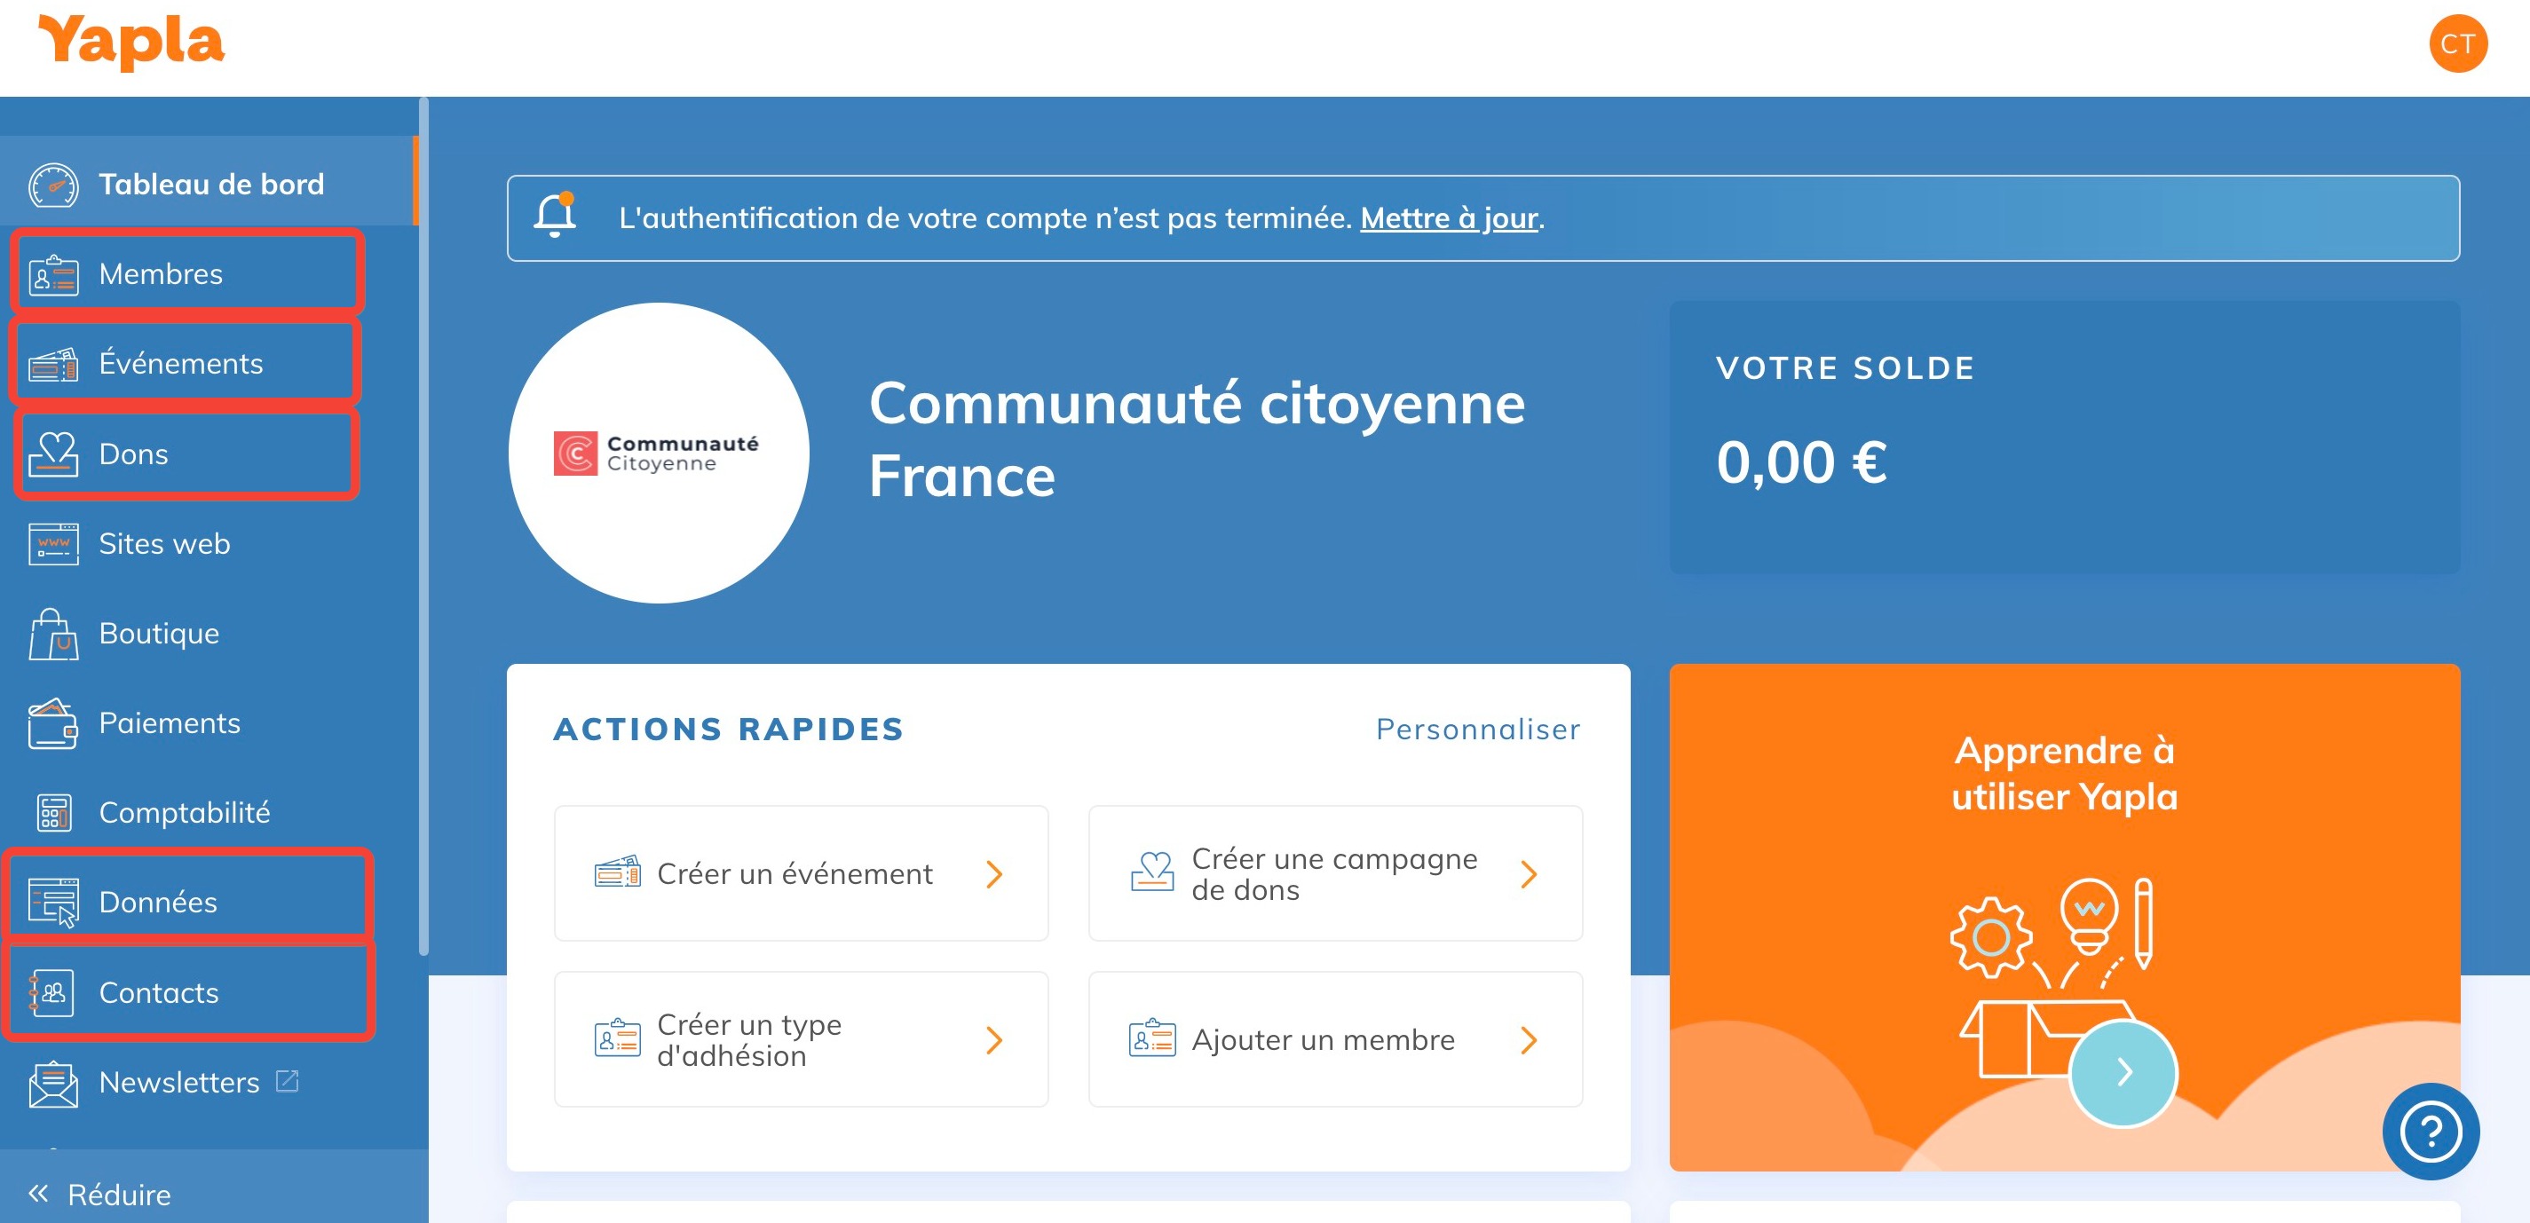Click the Événements ticket icon in sidebar
Screen dimensions: 2530x1223
(53, 364)
